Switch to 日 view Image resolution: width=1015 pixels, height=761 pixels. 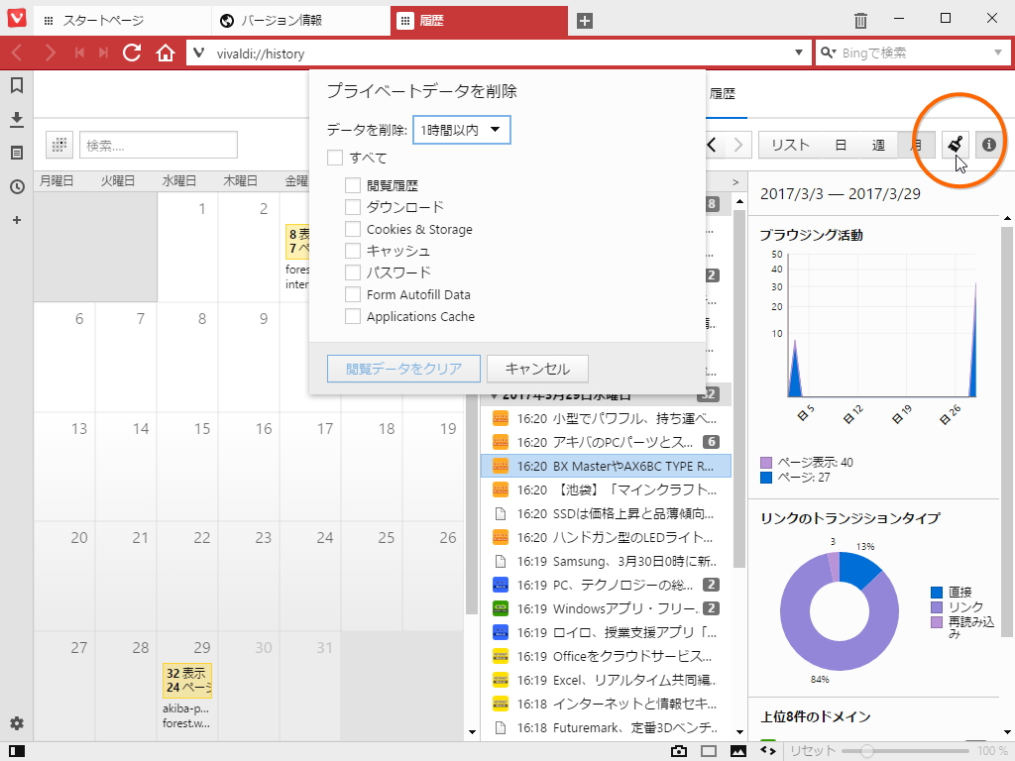point(841,145)
